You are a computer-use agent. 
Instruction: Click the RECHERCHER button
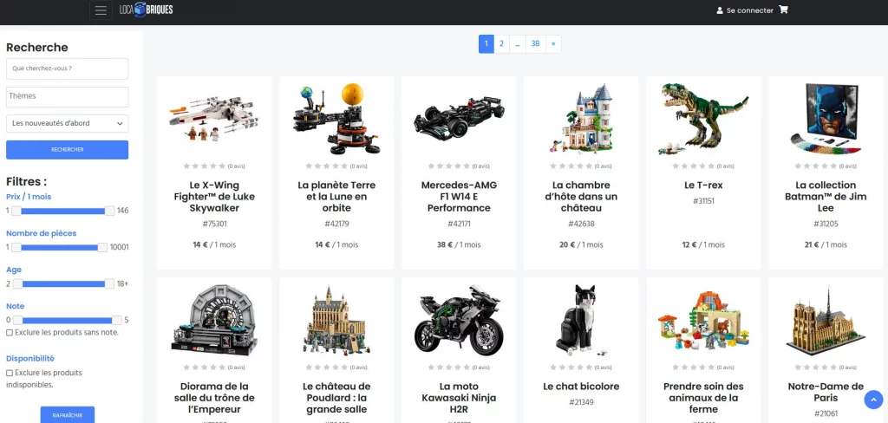[68, 149]
